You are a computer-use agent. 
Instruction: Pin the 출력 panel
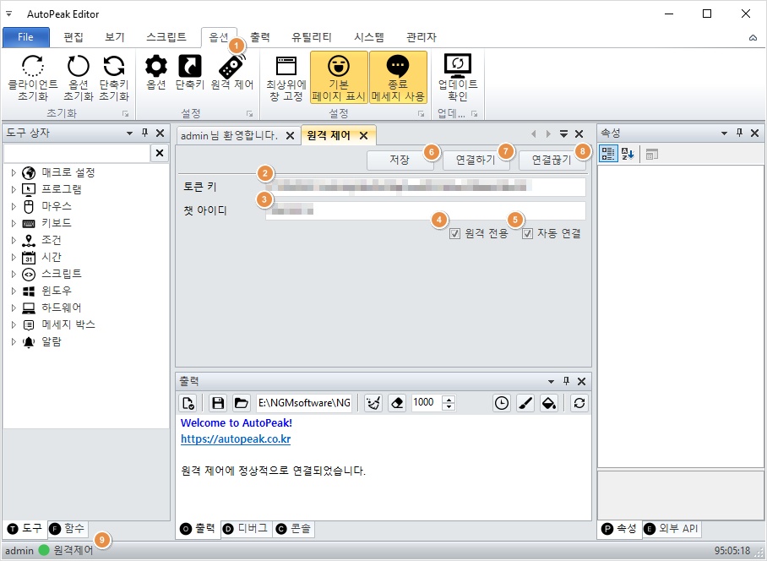(567, 381)
